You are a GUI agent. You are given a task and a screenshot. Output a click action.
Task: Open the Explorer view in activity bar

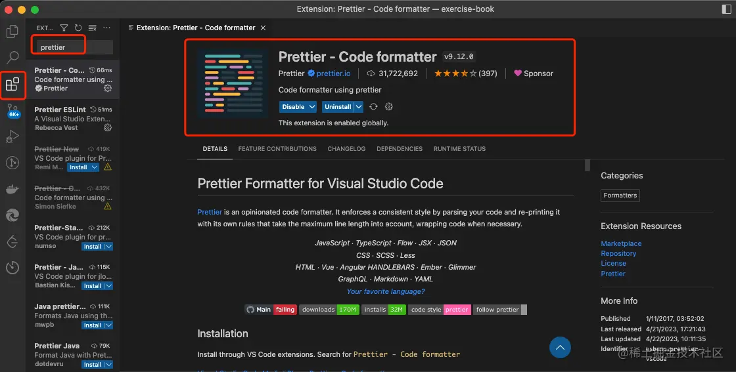12,31
